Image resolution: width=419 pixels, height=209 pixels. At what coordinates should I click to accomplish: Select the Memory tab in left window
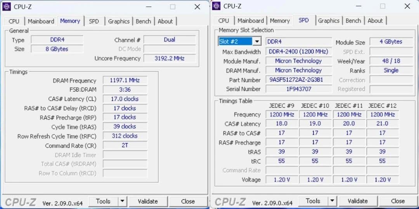point(70,21)
